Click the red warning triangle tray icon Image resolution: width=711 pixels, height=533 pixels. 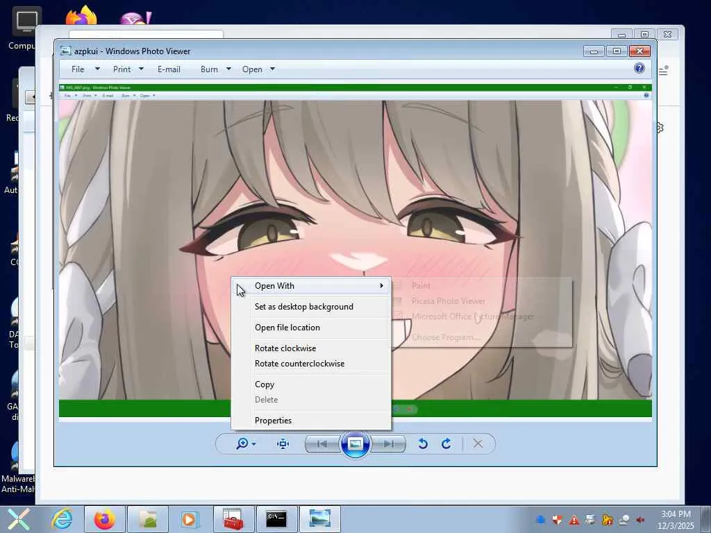coord(574,520)
